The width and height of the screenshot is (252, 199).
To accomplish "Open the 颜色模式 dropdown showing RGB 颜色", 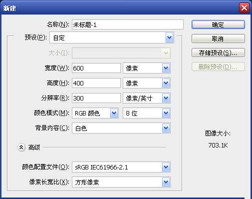I will point(95,113).
